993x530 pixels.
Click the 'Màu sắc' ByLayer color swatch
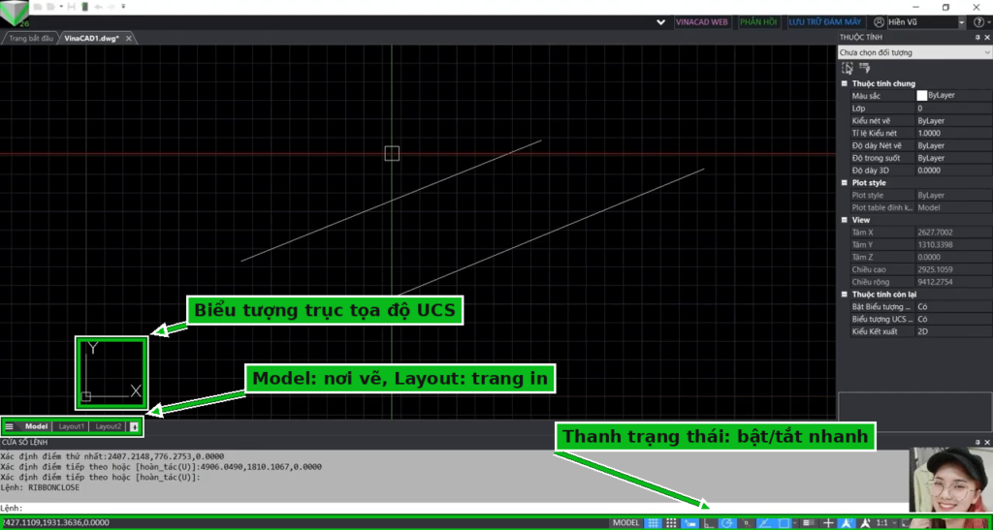pyautogui.click(x=922, y=96)
